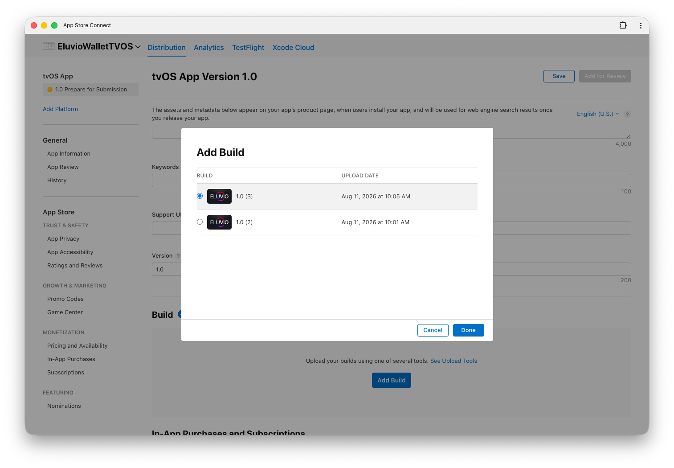Image resolution: width=674 pixels, height=468 pixels.
Task: Click upload date Aug 11, 2026 at 10:05 AM
Action: 376,197
